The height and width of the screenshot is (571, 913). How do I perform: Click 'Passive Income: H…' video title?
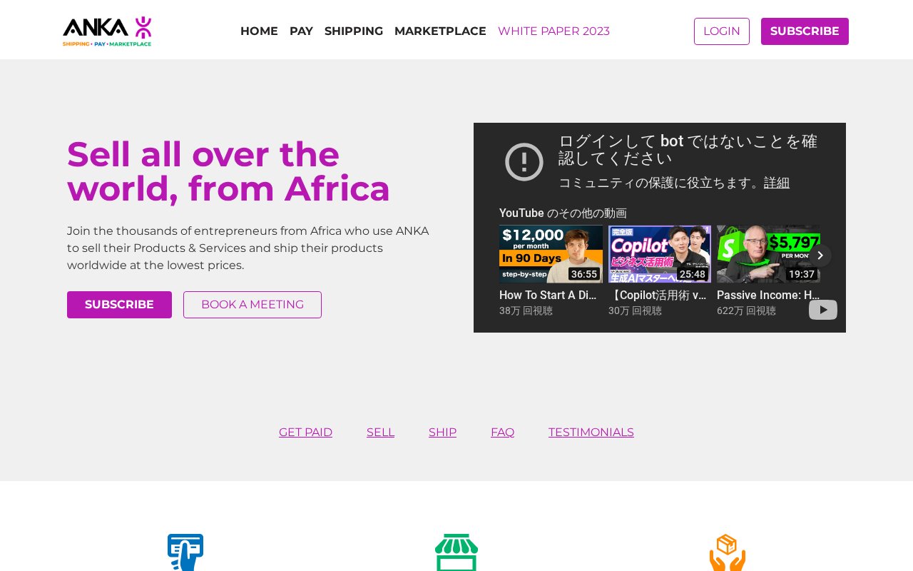click(x=768, y=295)
